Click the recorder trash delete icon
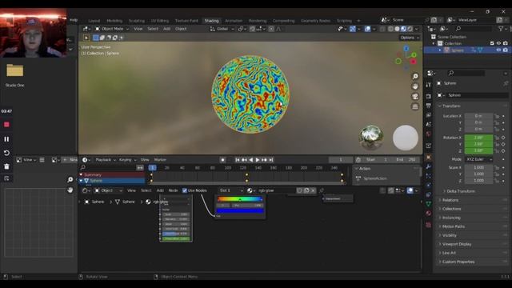Image resolution: width=512 pixels, height=288 pixels. pos(6,166)
